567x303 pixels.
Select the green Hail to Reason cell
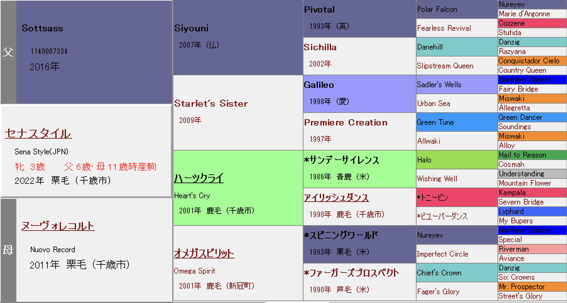532,155
